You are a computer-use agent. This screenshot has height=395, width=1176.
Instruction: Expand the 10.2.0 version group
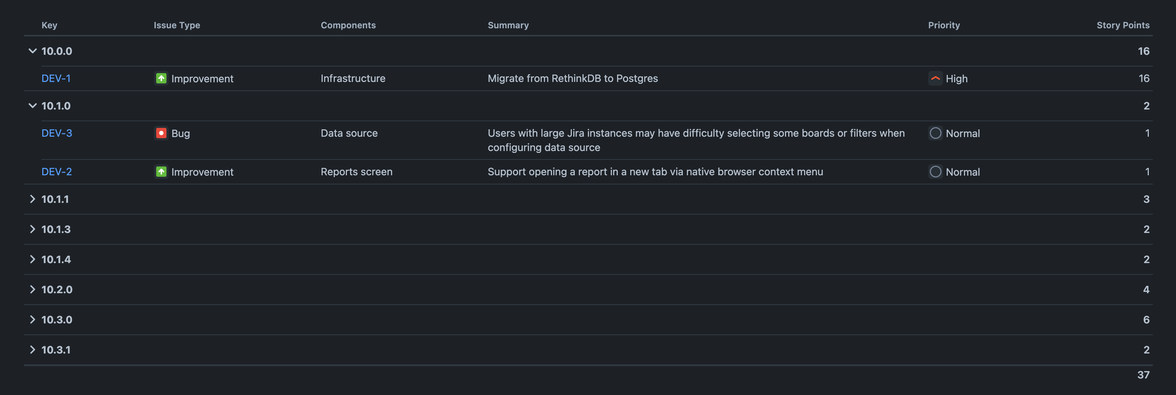(x=32, y=289)
